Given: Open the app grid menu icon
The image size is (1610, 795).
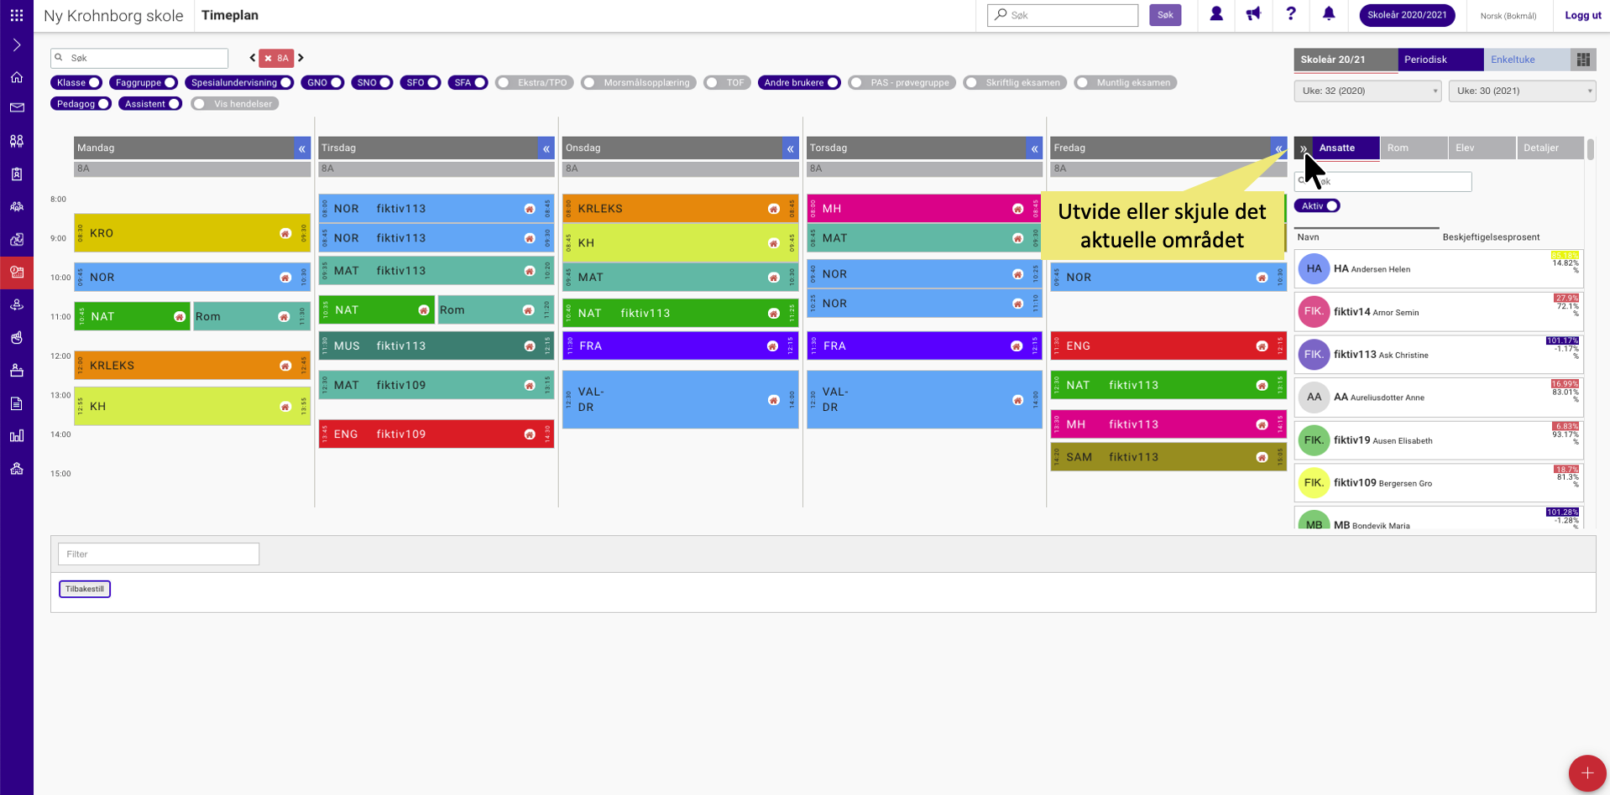Looking at the screenshot, I should coord(17,15).
